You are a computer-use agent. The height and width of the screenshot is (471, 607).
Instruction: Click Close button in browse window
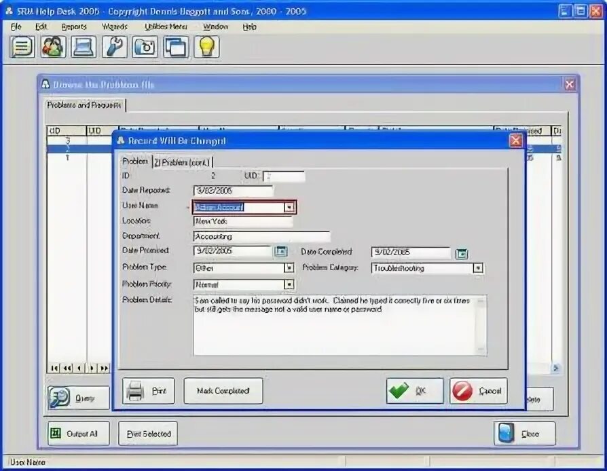(x=525, y=434)
